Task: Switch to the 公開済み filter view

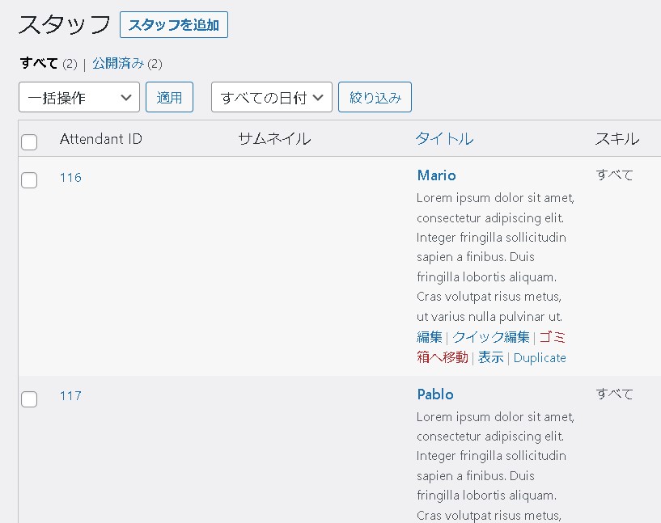Action: point(117,64)
